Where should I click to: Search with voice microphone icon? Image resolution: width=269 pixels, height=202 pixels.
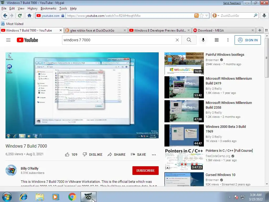[x=203, y=40]
